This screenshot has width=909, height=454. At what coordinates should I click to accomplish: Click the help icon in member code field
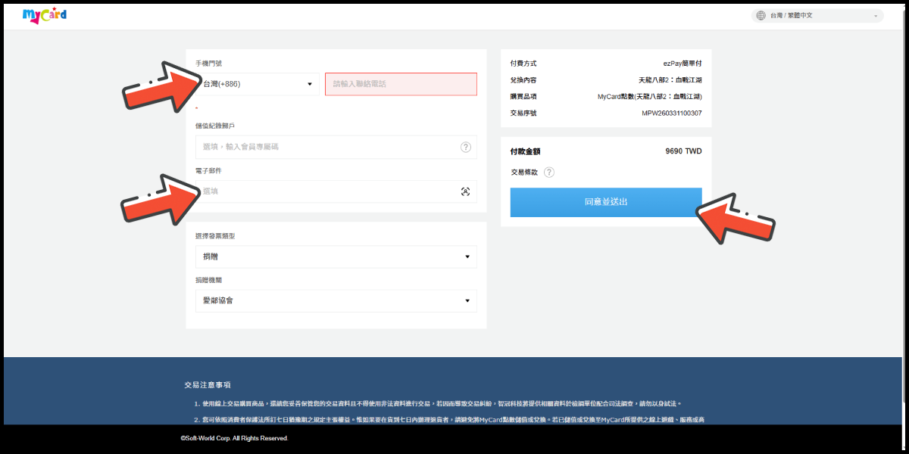(x=465, y=147)
